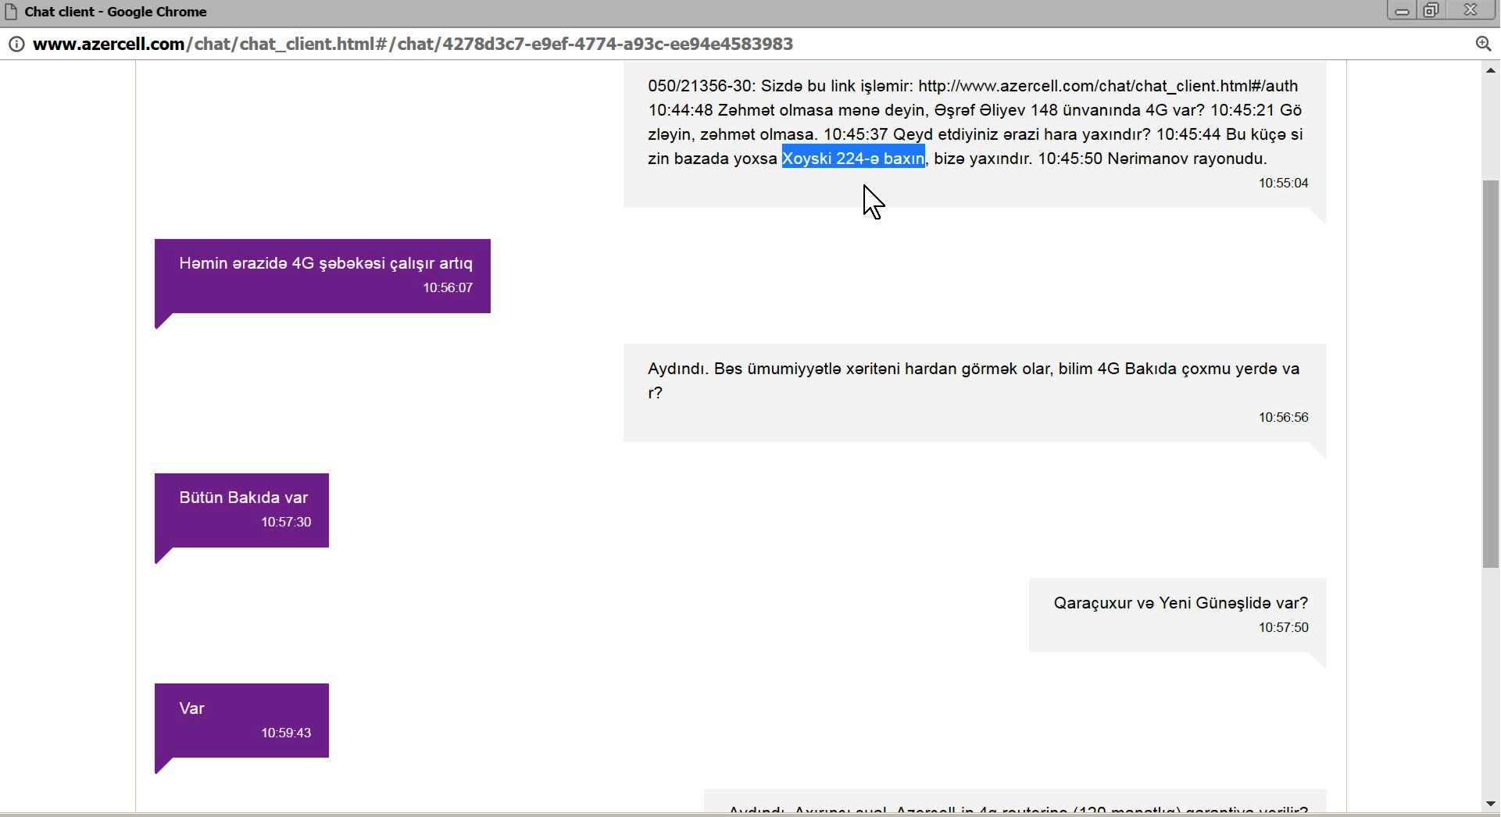Click the page document icon in title bar
Screen dimensions: 1501x817
(11, 12)
